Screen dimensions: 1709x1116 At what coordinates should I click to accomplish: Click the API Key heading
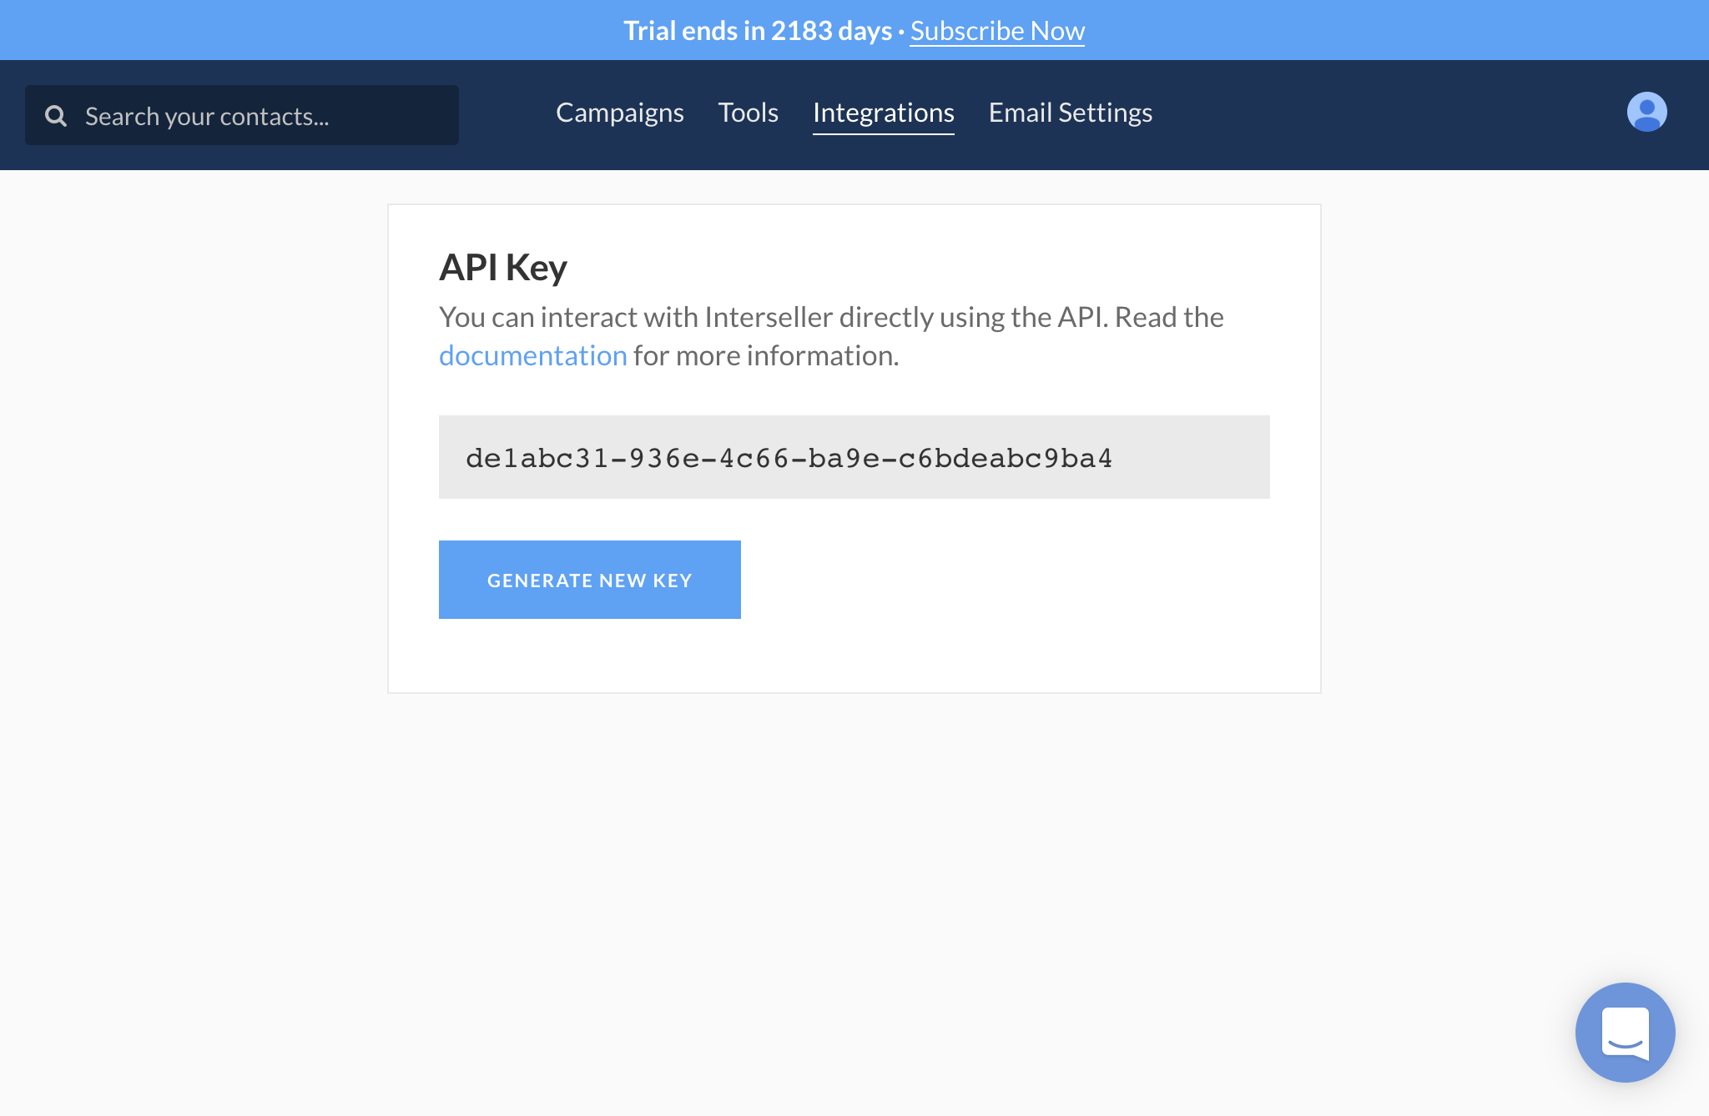click(x=503, y=268)
